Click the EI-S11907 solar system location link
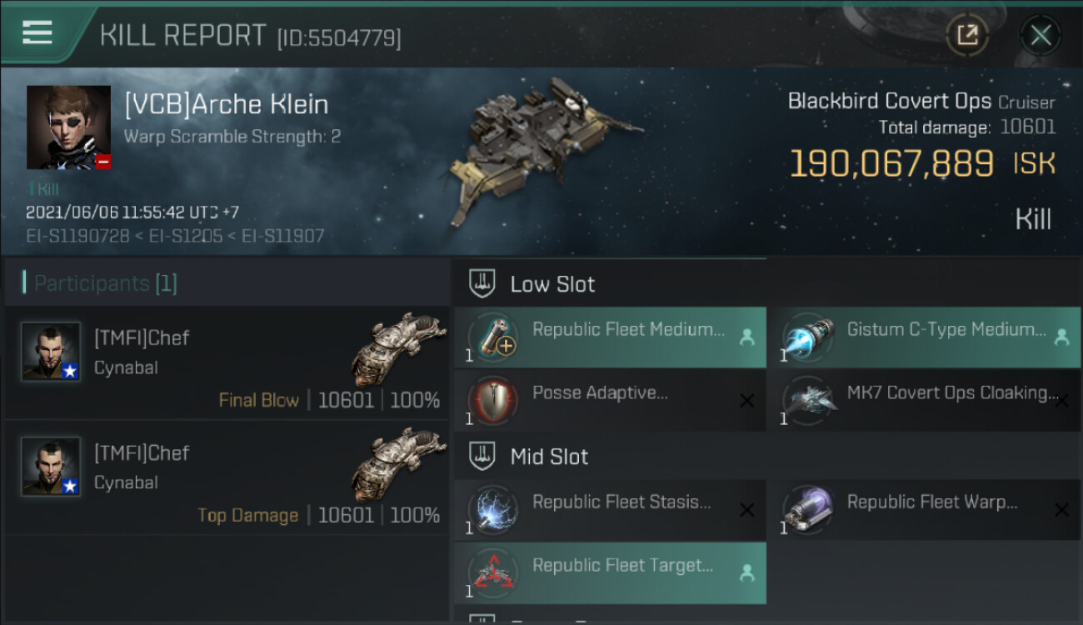The height and width of the screenshot is (625, 1083). [283, 236]
